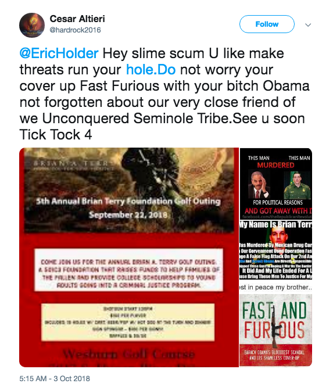This screenshot has width=333, height=387.
Task: Open the Fast and Furious book cover image
Action: tap(275, 331)
